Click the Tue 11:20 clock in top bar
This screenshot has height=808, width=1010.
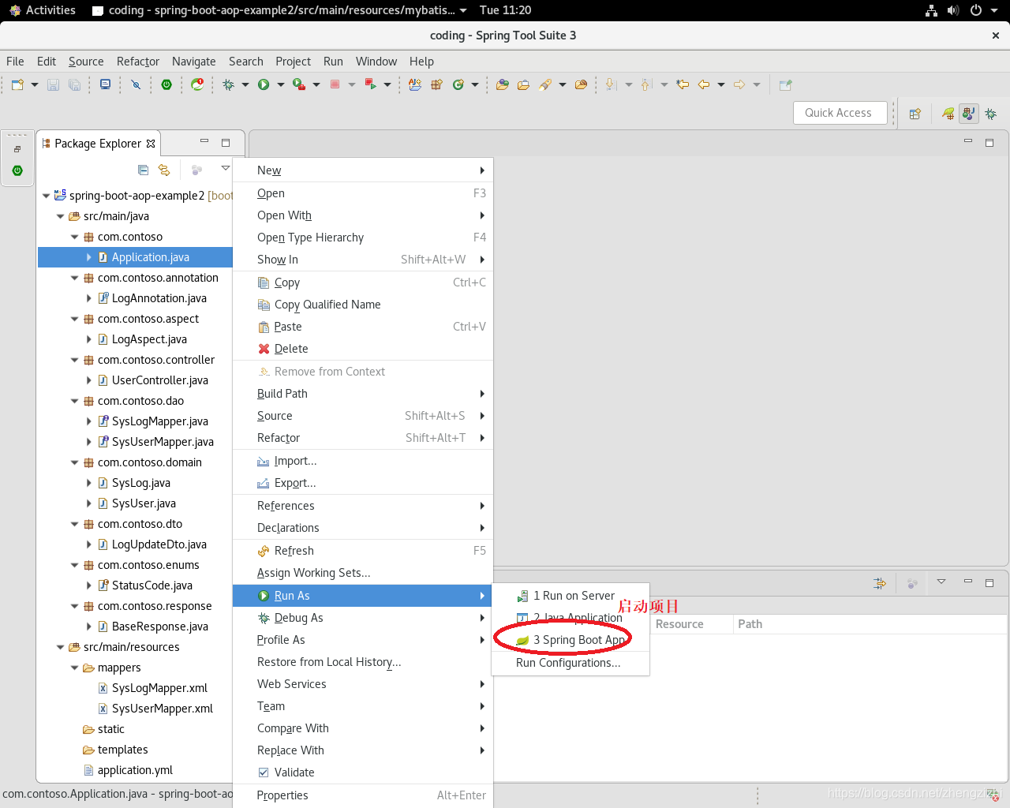tap(505, 10)
